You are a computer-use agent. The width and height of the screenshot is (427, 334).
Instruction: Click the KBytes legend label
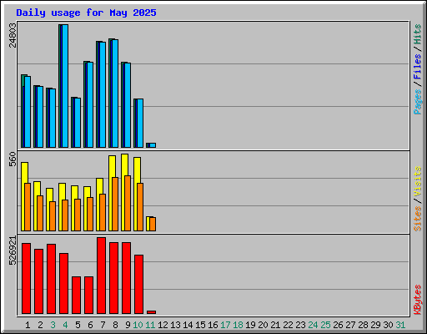pos(418,300)
